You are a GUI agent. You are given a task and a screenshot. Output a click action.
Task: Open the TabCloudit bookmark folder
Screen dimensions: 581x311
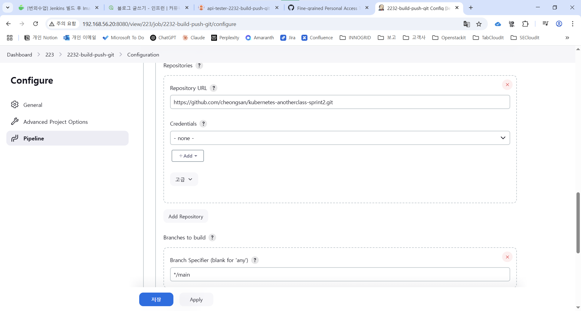(x=488, y=38)
